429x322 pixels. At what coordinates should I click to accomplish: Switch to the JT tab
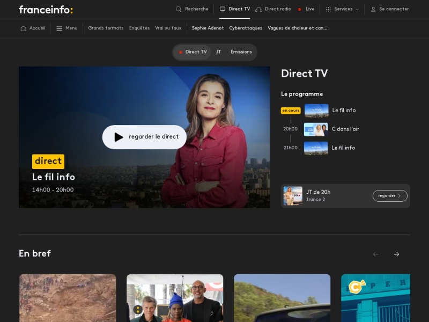pyautogui.click(x=218, y=52)
